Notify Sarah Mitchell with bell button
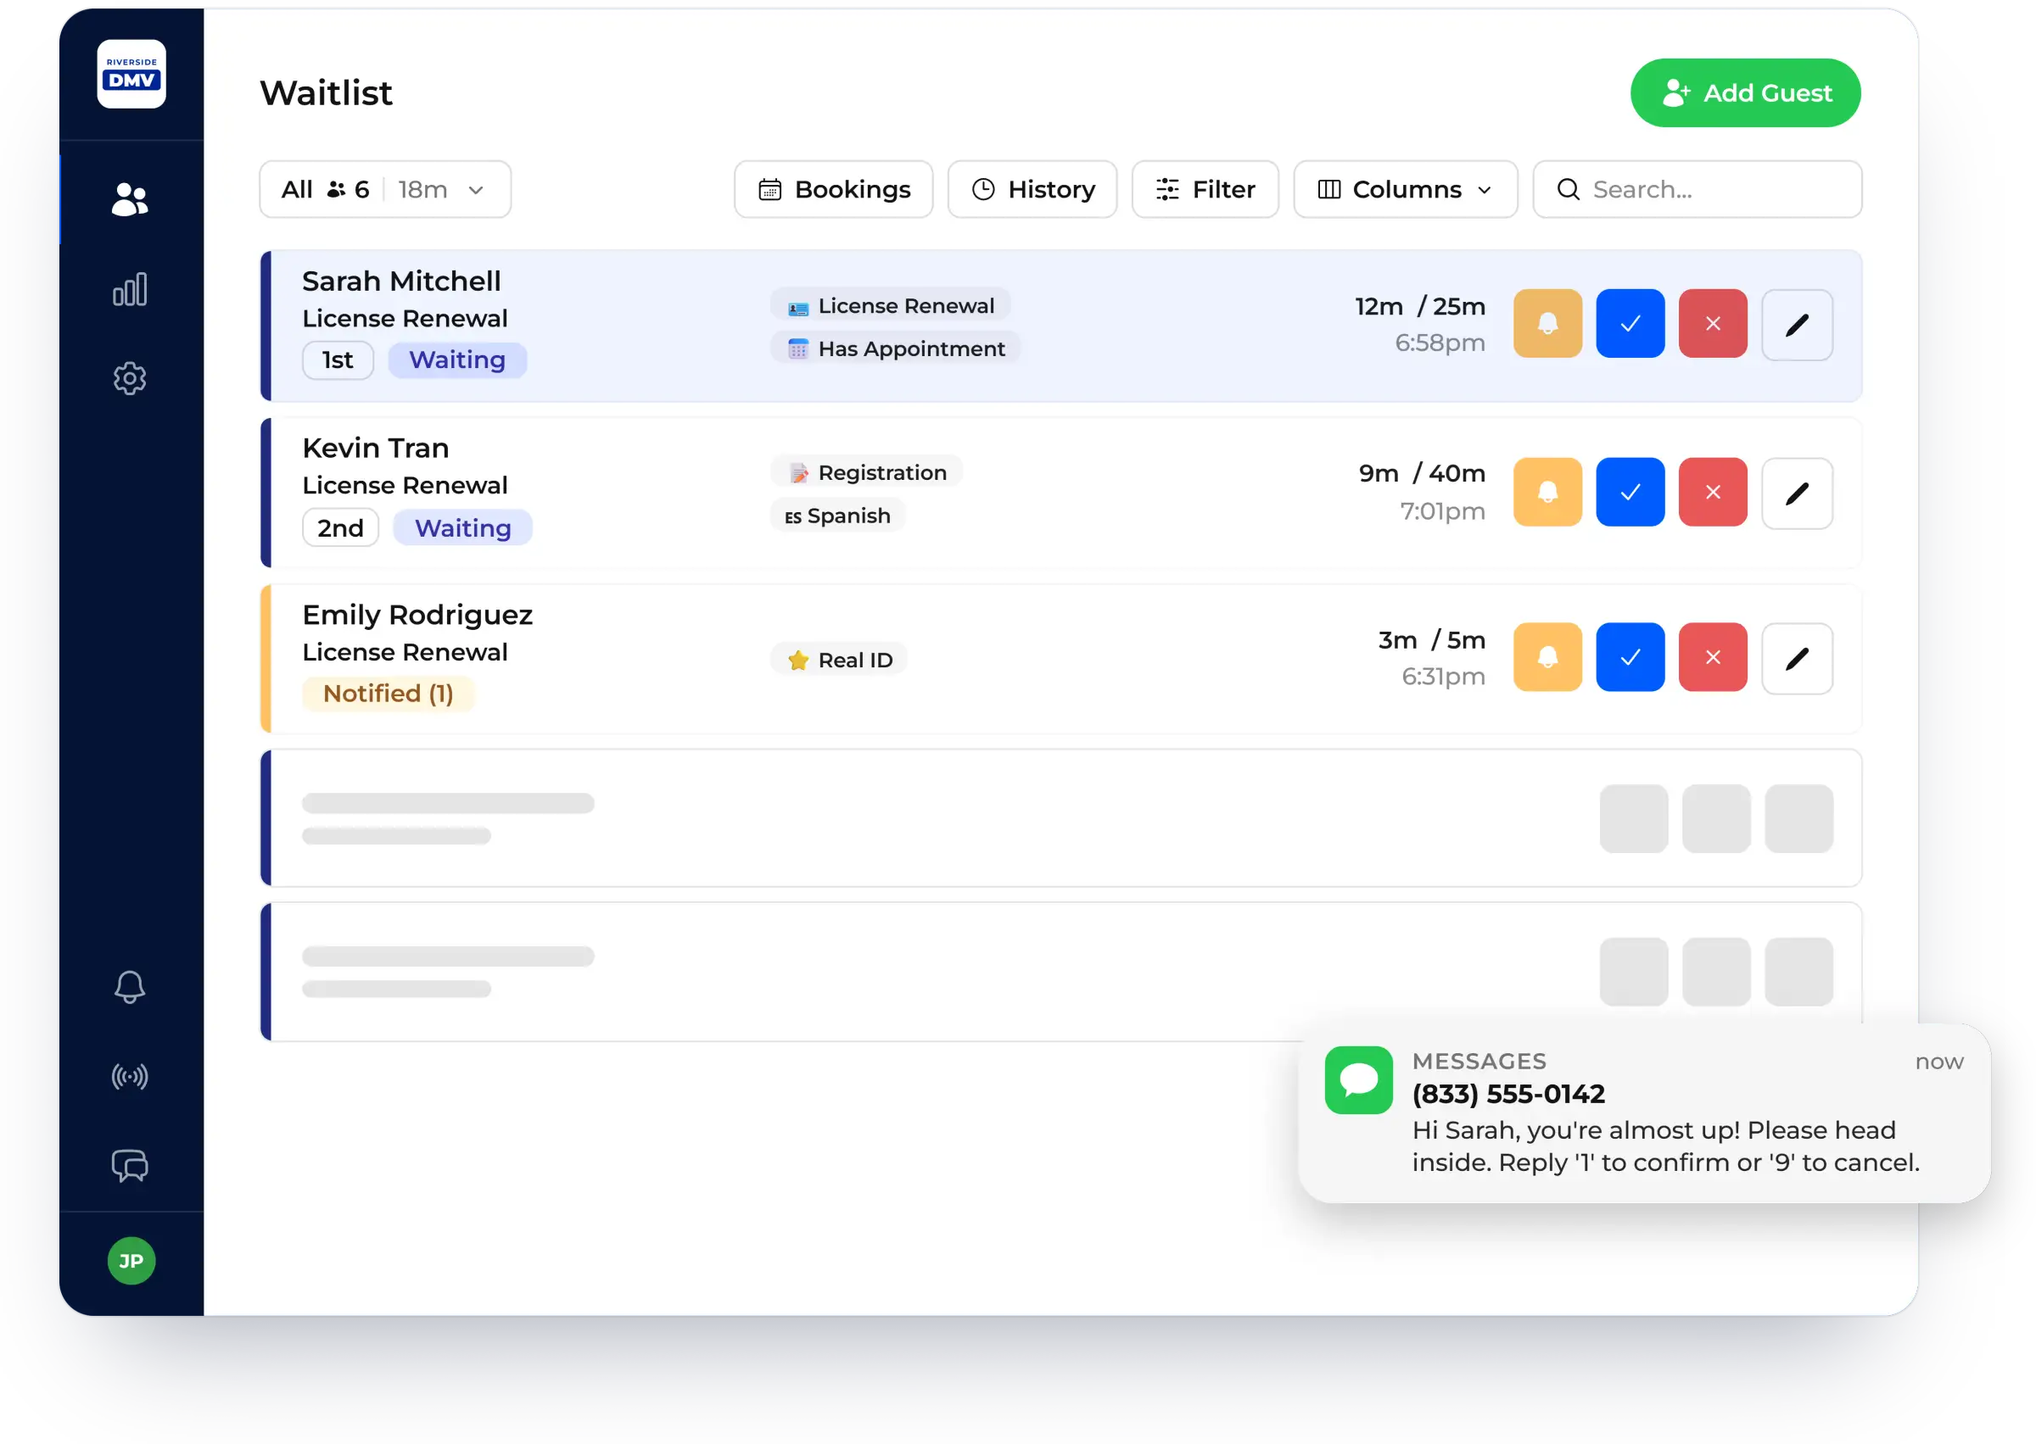The width and height of the screenshot is (2036, 1444). (x=1547, y=324)
